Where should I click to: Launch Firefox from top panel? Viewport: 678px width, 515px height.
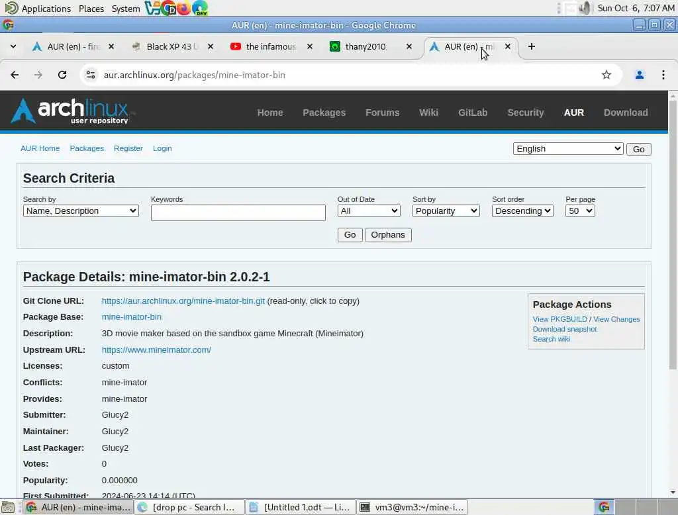(184, 8)
